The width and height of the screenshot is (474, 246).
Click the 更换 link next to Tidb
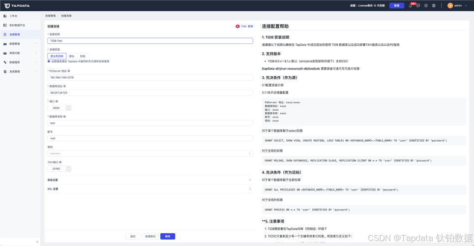pos(250,27)
